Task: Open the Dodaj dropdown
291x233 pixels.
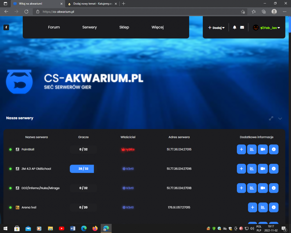Action: [x=217, y=28]
